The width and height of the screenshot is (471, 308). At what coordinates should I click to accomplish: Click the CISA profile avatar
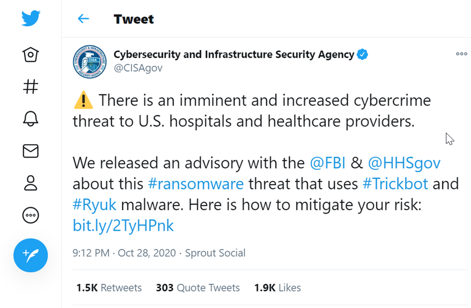point(90,62)
